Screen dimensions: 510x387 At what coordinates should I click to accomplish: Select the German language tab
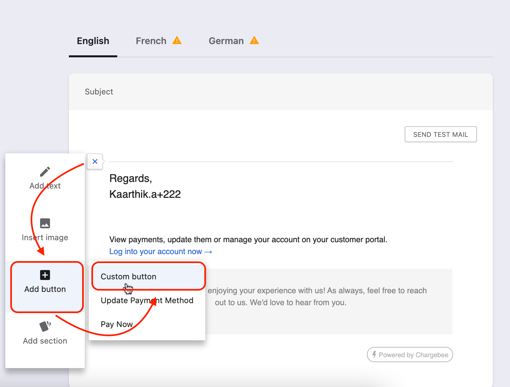pos(226,41)
